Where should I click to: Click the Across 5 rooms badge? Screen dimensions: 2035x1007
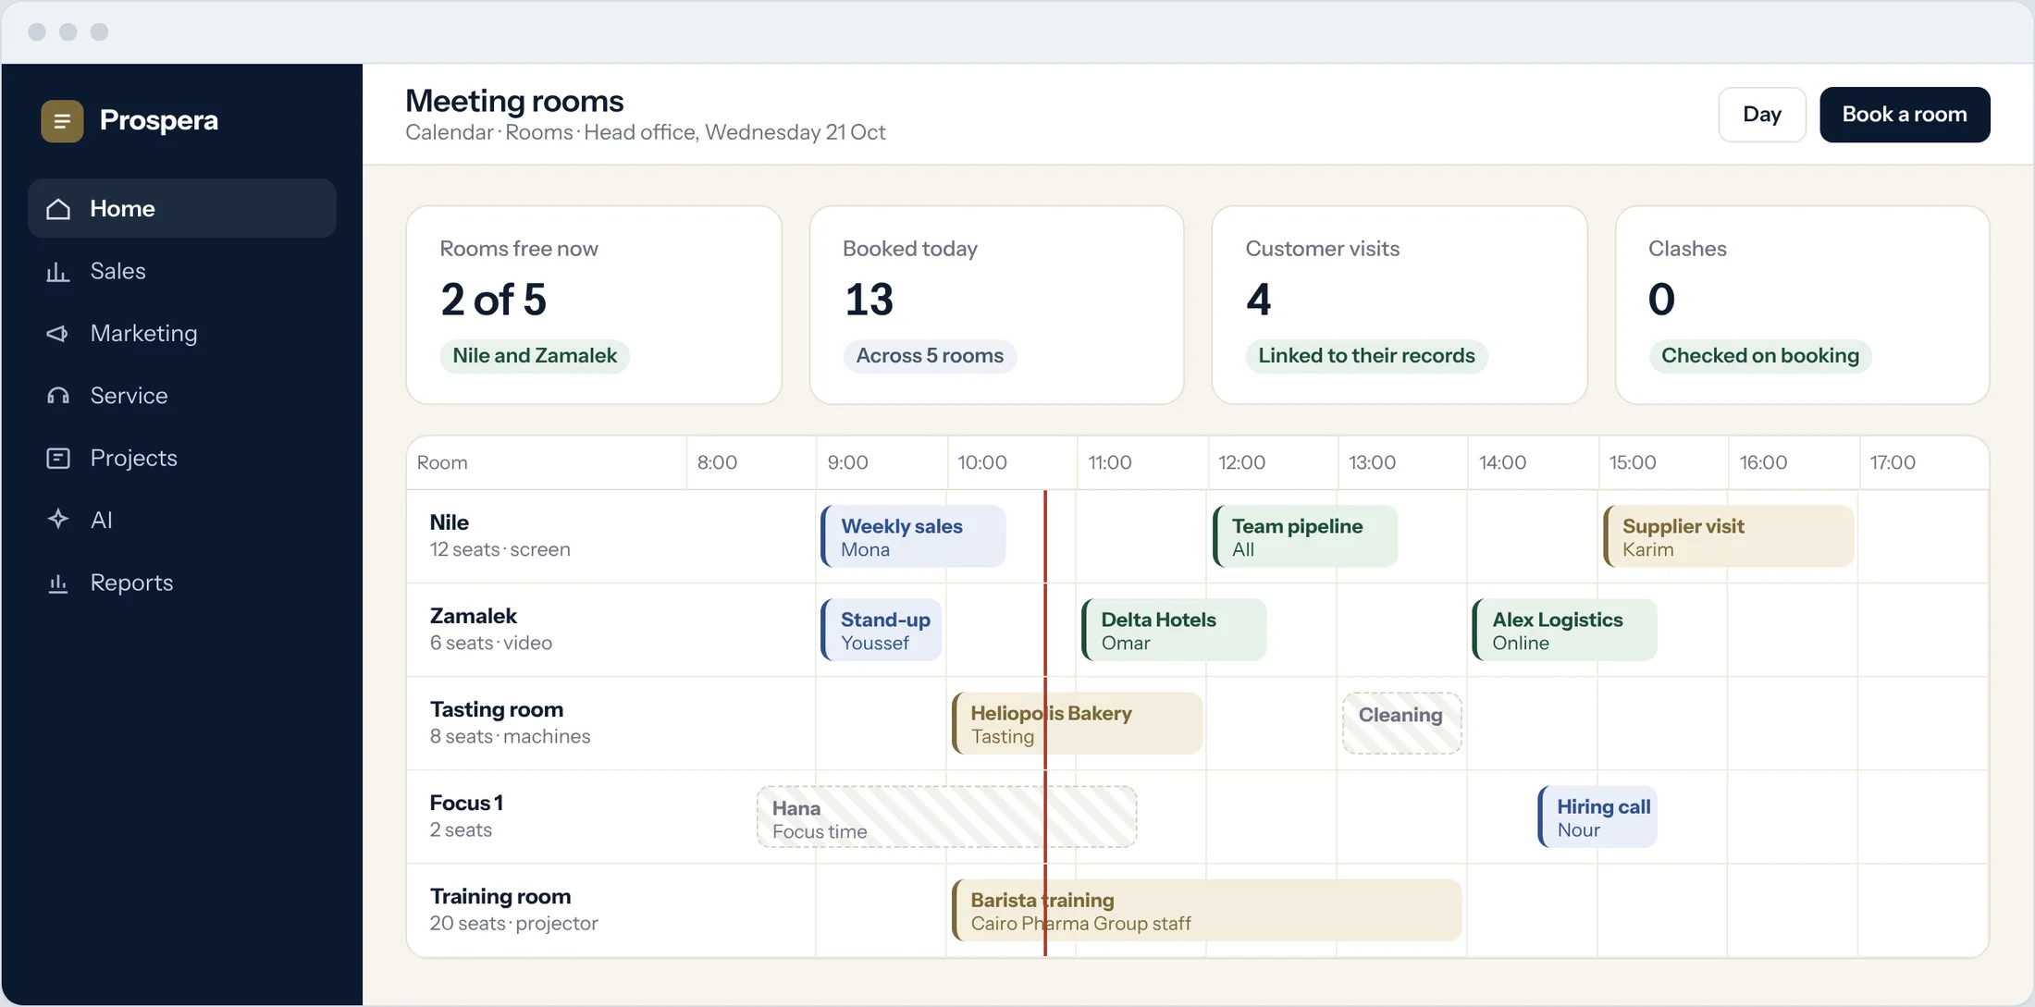click(930, 356)
